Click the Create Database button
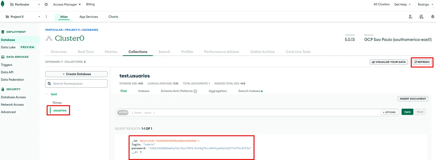Screen dimensions: 436x160 pyautogui.click(x=76, y=74)
